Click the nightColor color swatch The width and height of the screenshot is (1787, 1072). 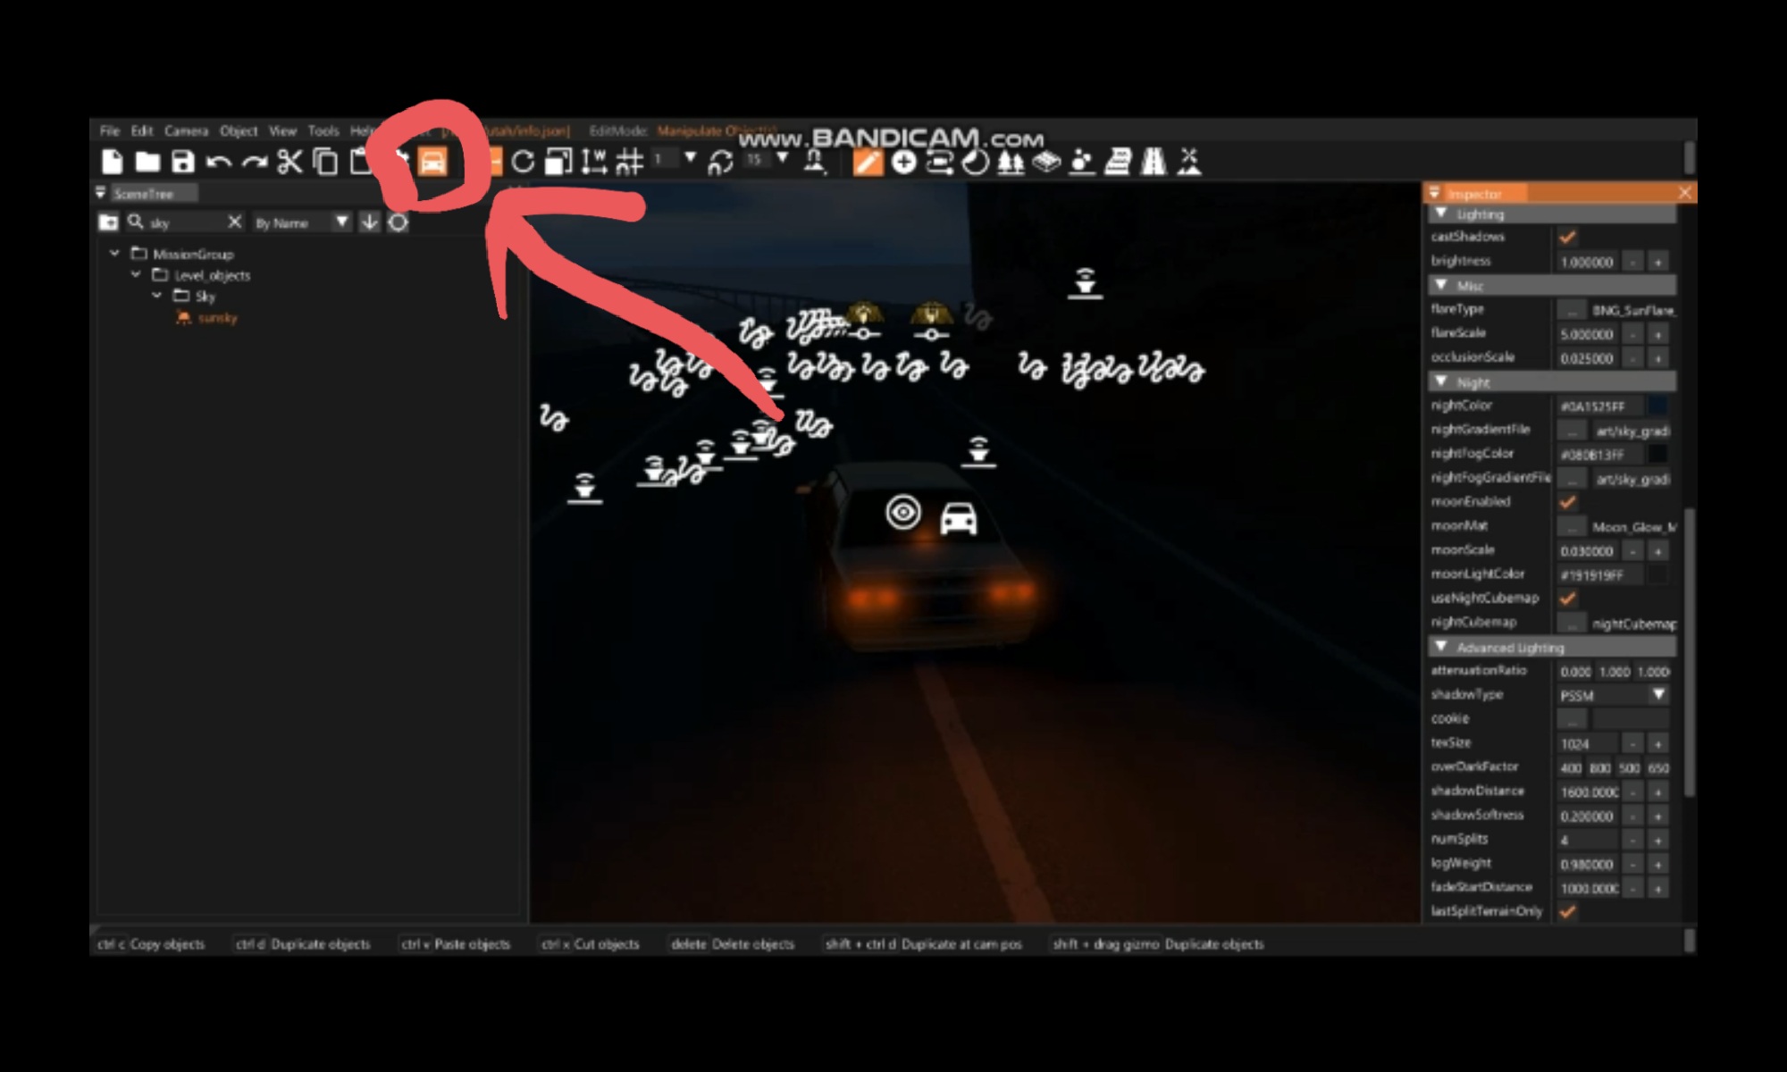[1657, 406]
